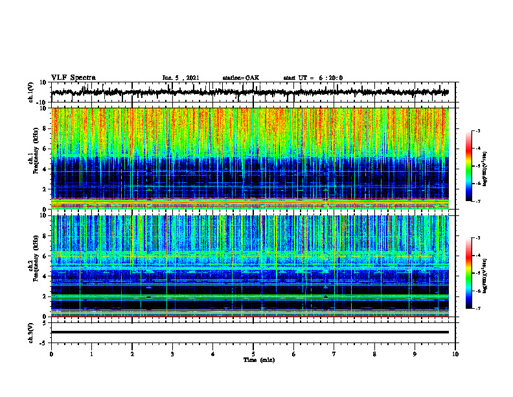The image size is (513, 397).
Task: Click the '4' kHz tick on ch.1 spectrogram
Action: [x=45, y=169]
